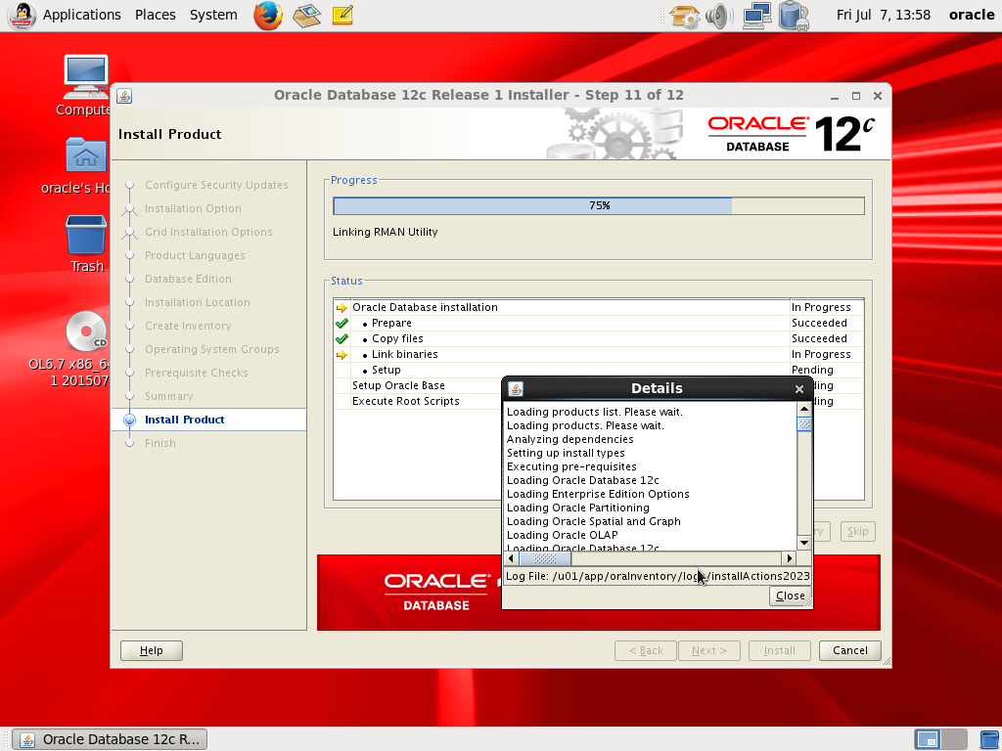This screenshot has height=751, width=1002.
Task: Click the Details horizontal scrollbar right arrow
Action: [x=790, y=558]
